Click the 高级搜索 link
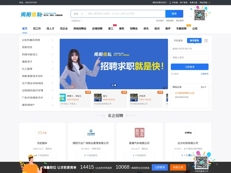 tap(180, 21)
